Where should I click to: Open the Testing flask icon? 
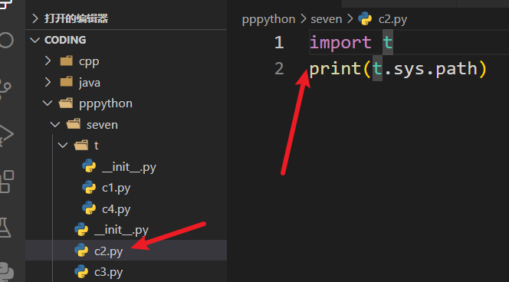click(x=5, y=227)
